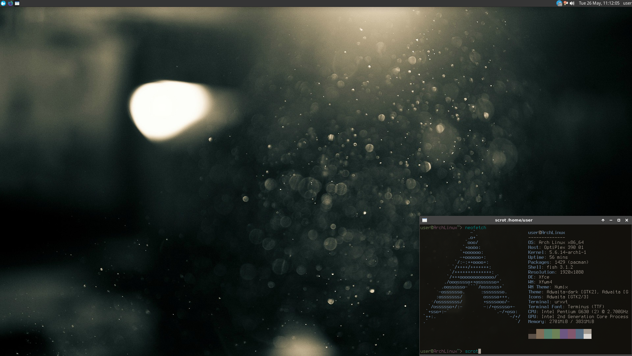Click the 'Terminal Font: Terminus (TTF)' line
The image size is (632, 356).
click(566, 307)
